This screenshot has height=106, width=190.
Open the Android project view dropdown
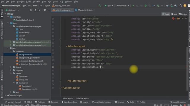click(x=12, y=10)
